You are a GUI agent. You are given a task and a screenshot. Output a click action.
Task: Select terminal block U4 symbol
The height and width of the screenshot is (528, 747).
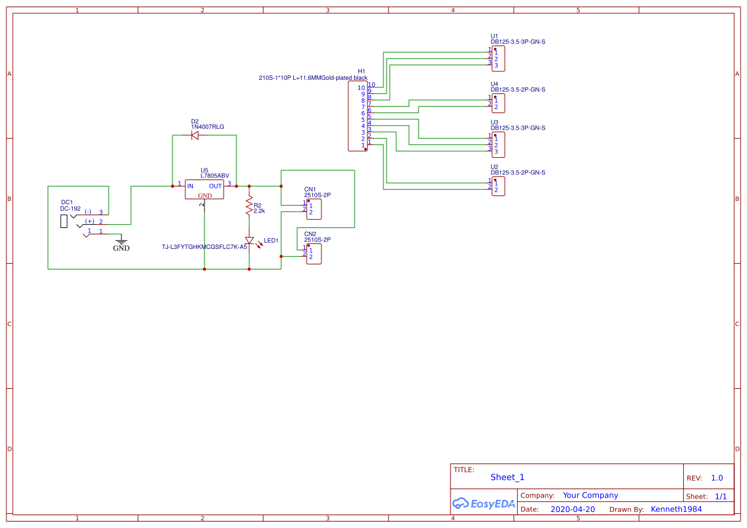pyautogui.click(x=498, y=103)
